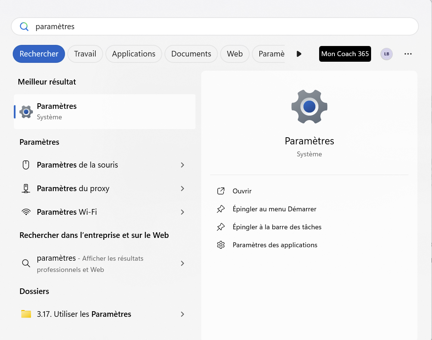Click the Wi-Fi signal icon
The width and height of the screenshot is (432, 340).
[26, 212]
